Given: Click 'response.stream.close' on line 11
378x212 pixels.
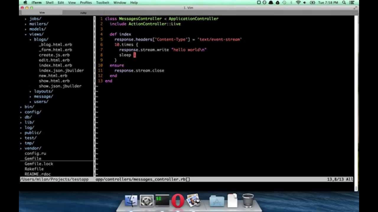Looking at the screenshot, I should point(139,71).
